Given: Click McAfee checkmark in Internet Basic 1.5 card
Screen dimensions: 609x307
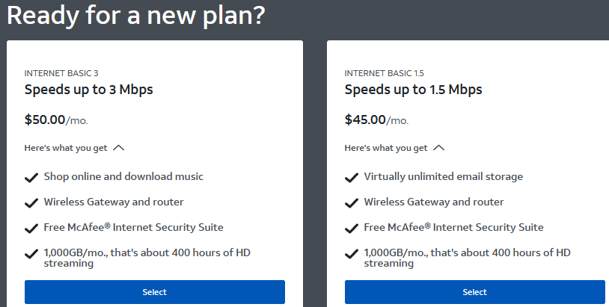Looking at the screenshot, I should [352, 228].
